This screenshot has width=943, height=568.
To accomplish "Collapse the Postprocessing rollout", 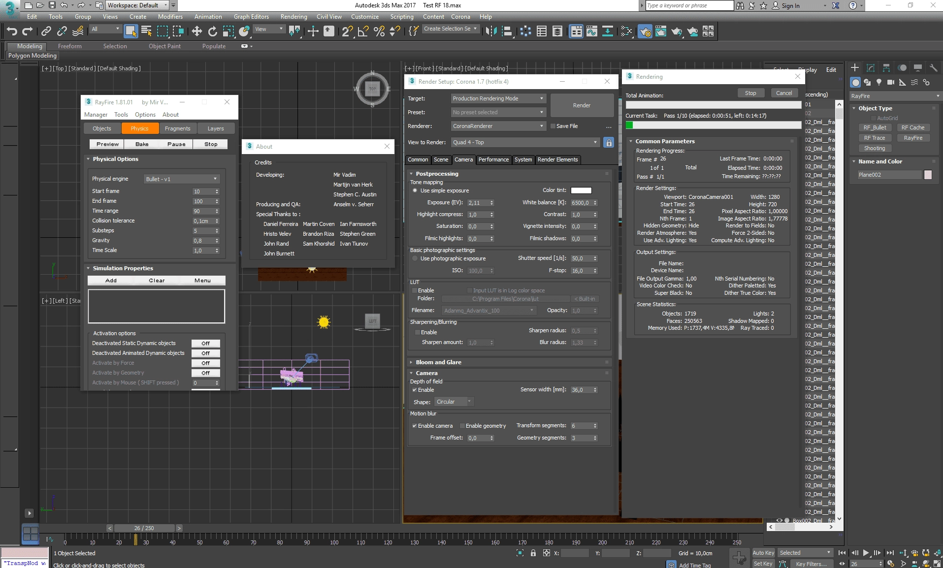I will 437,174.
